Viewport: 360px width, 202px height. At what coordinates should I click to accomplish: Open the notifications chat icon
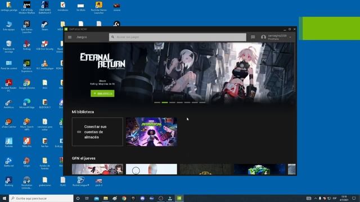click(x=253, y=37)
